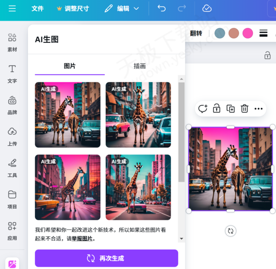Select AI image with two giraffes
Image resolution: width=276 pixels, height=269 pixels.
[x=68, y=114]
